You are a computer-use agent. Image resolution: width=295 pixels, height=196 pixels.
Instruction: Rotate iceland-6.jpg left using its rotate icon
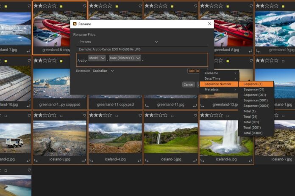point(203,161)
